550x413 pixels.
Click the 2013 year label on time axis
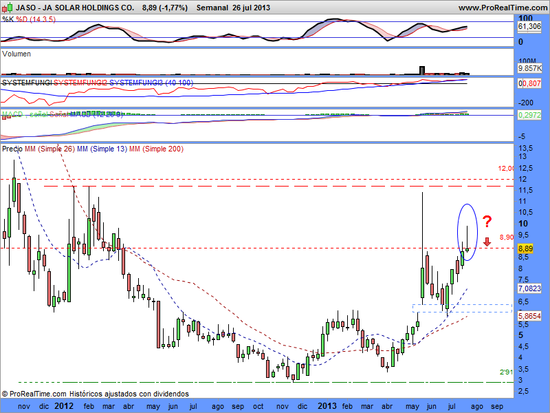pos(327,406)
